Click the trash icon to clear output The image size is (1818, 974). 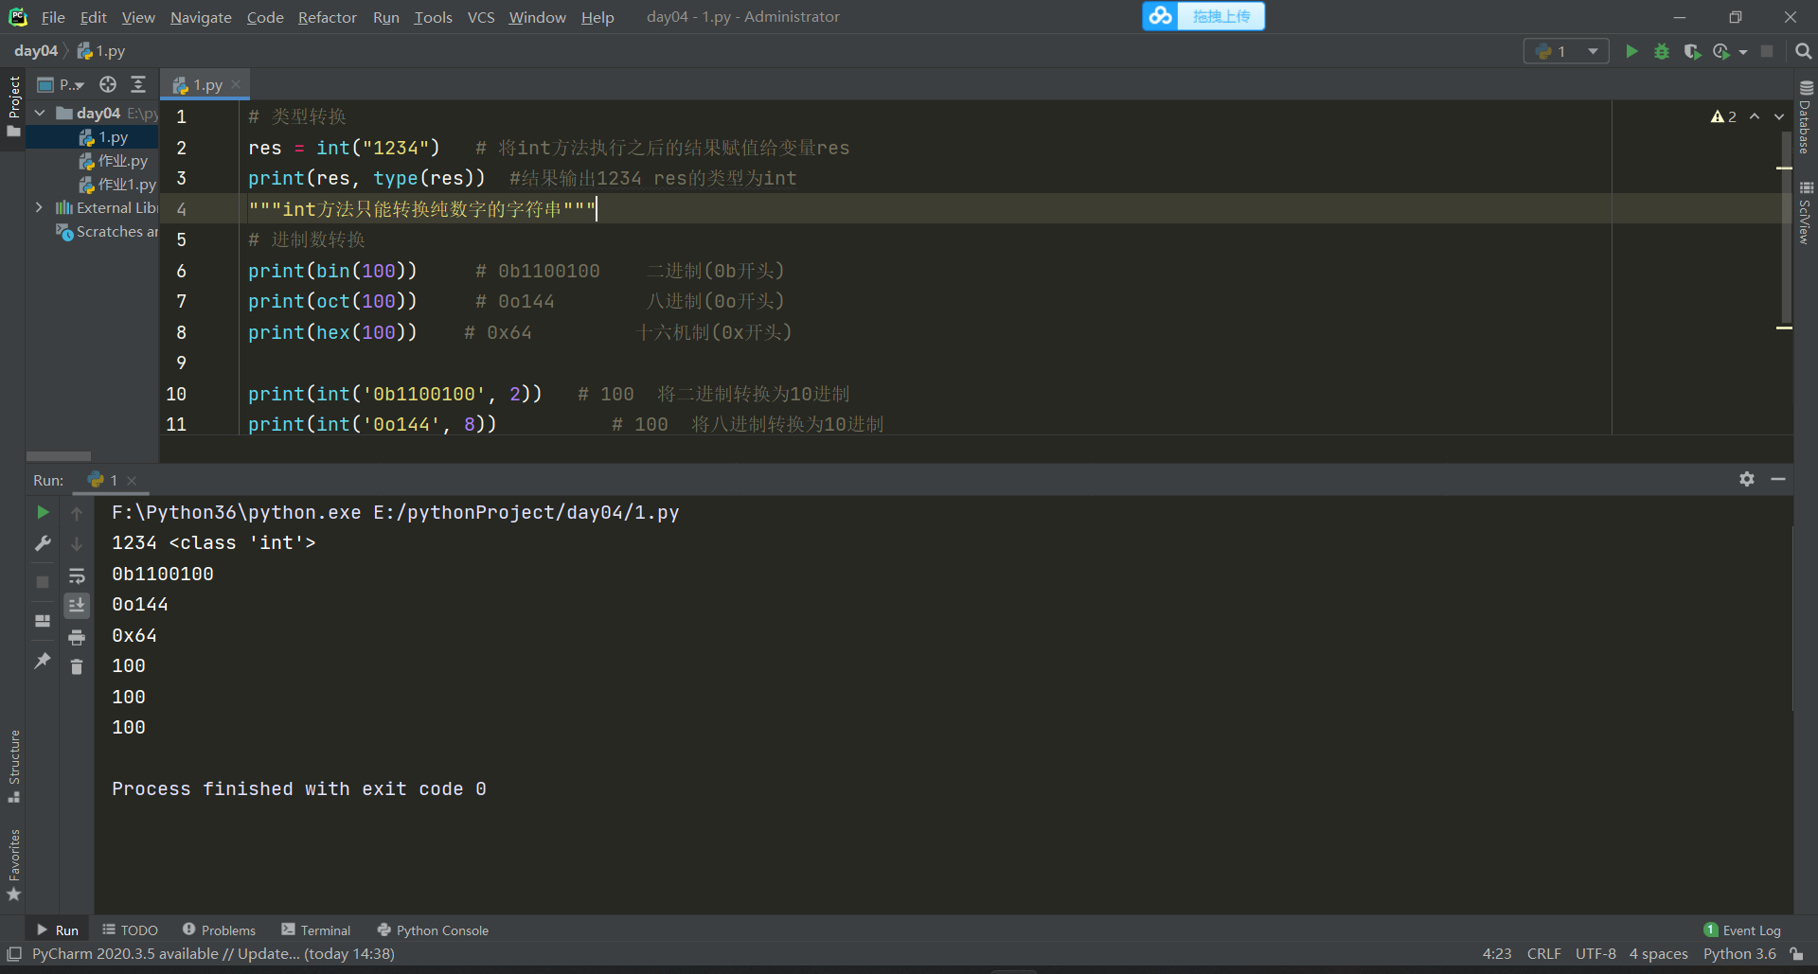[x=77, y=667]
